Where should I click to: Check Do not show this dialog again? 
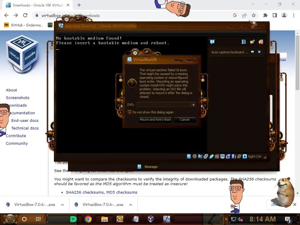coord(129,112)
